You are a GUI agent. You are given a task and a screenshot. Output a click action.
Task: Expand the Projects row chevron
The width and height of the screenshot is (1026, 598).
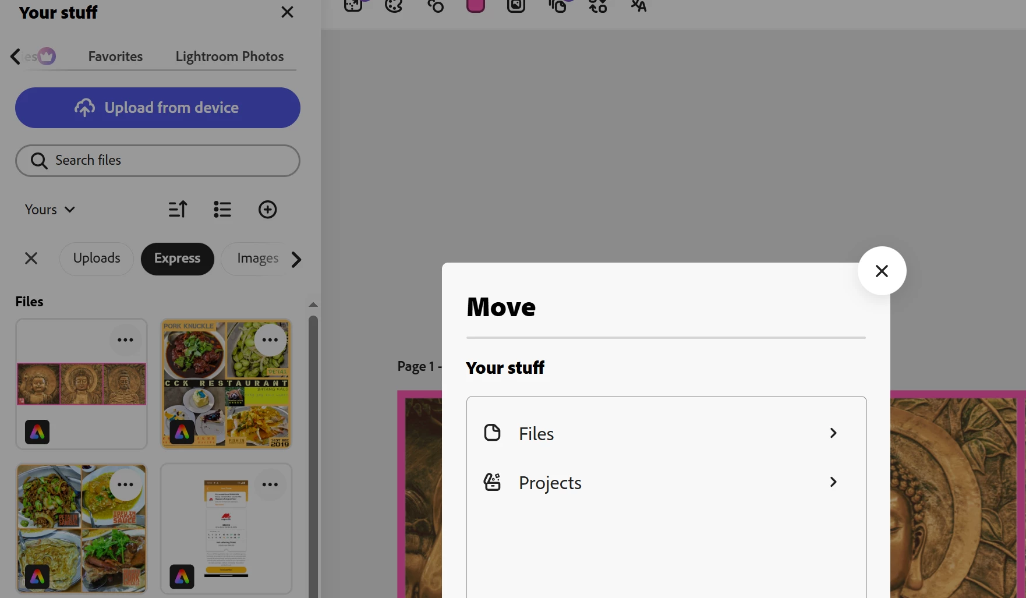[x=833, y=482]
